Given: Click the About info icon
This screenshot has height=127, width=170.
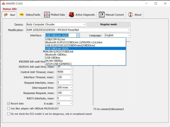Looking at the screenshot, I should click(x=130, y=15).
